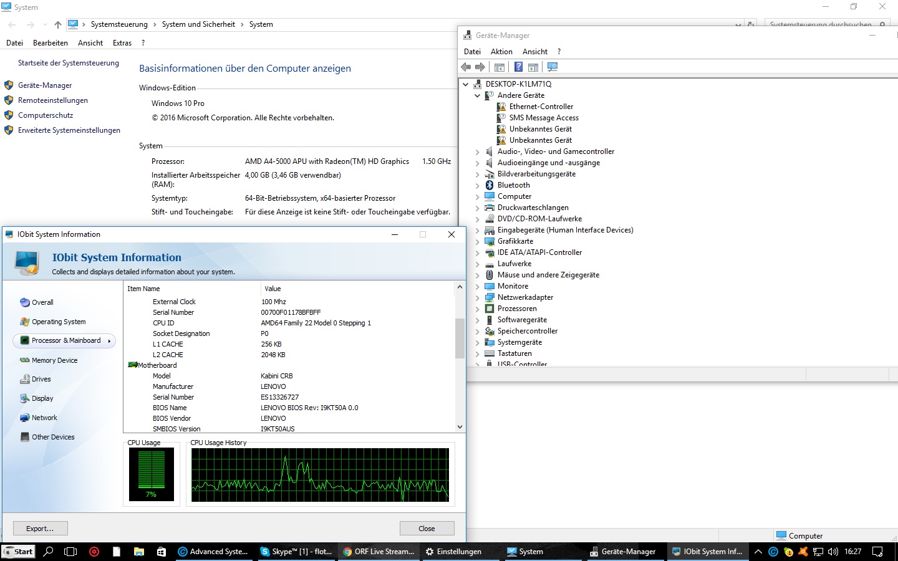Screen dimensions: 898x561
Task: Expand the Audio-, Video- und Gamecontroller node
Action: click(x=478, y=151)
